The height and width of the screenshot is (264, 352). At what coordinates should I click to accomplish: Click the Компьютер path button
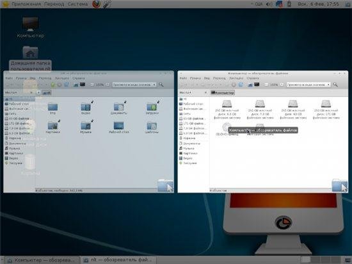tap(223, 92)
